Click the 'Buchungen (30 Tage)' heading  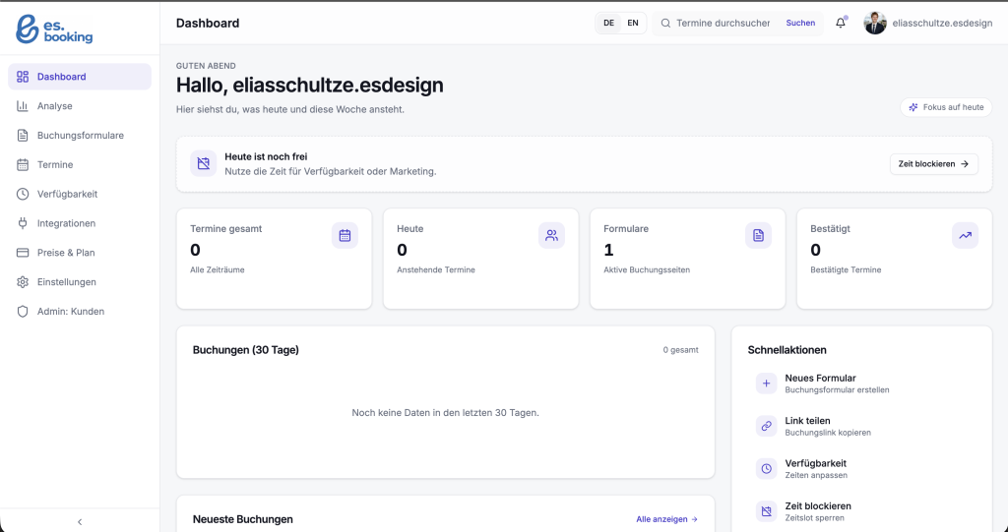[245, 350]
